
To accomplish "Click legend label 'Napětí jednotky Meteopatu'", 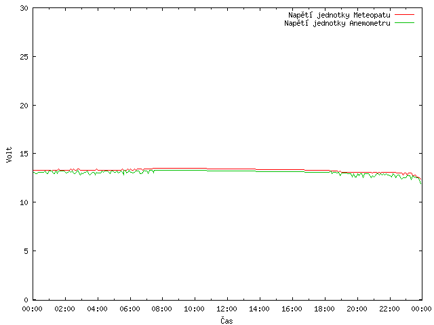I will (339, 15).
